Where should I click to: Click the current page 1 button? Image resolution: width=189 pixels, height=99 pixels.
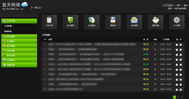(x=174, y=97)
